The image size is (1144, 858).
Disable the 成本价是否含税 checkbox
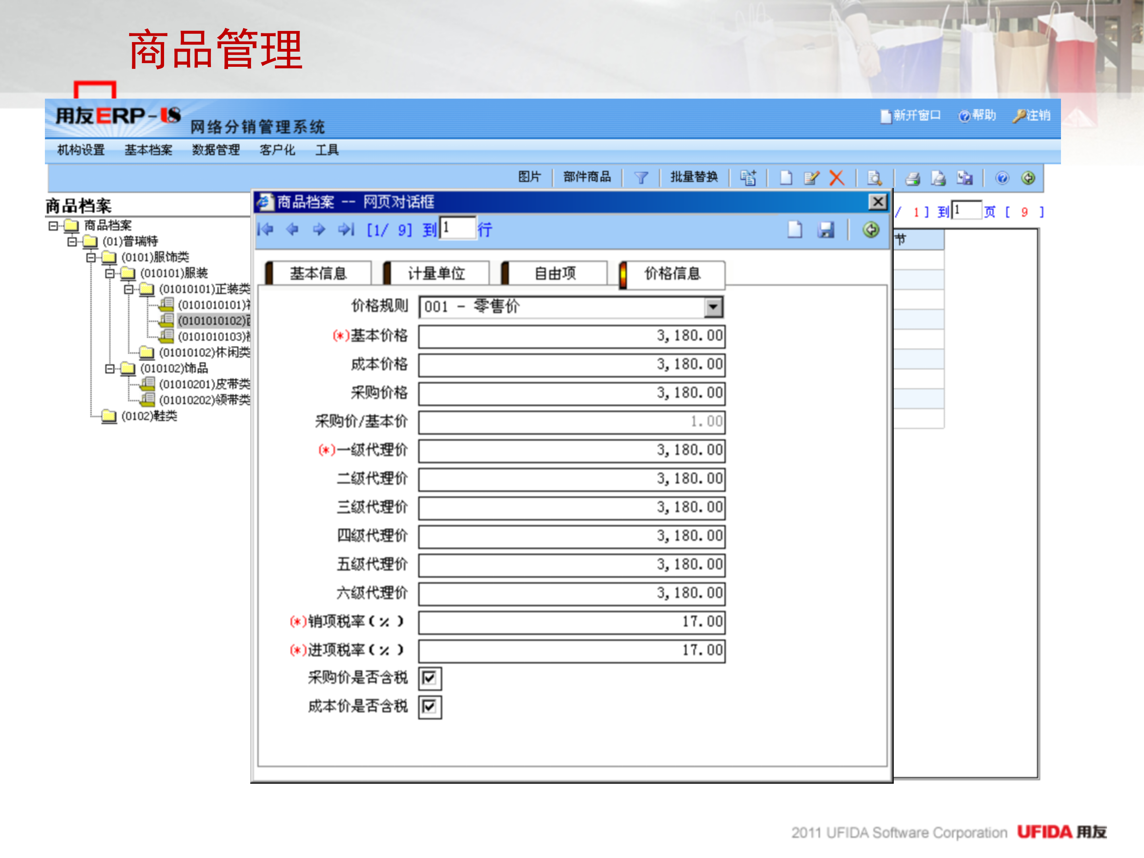click(429, 707)
